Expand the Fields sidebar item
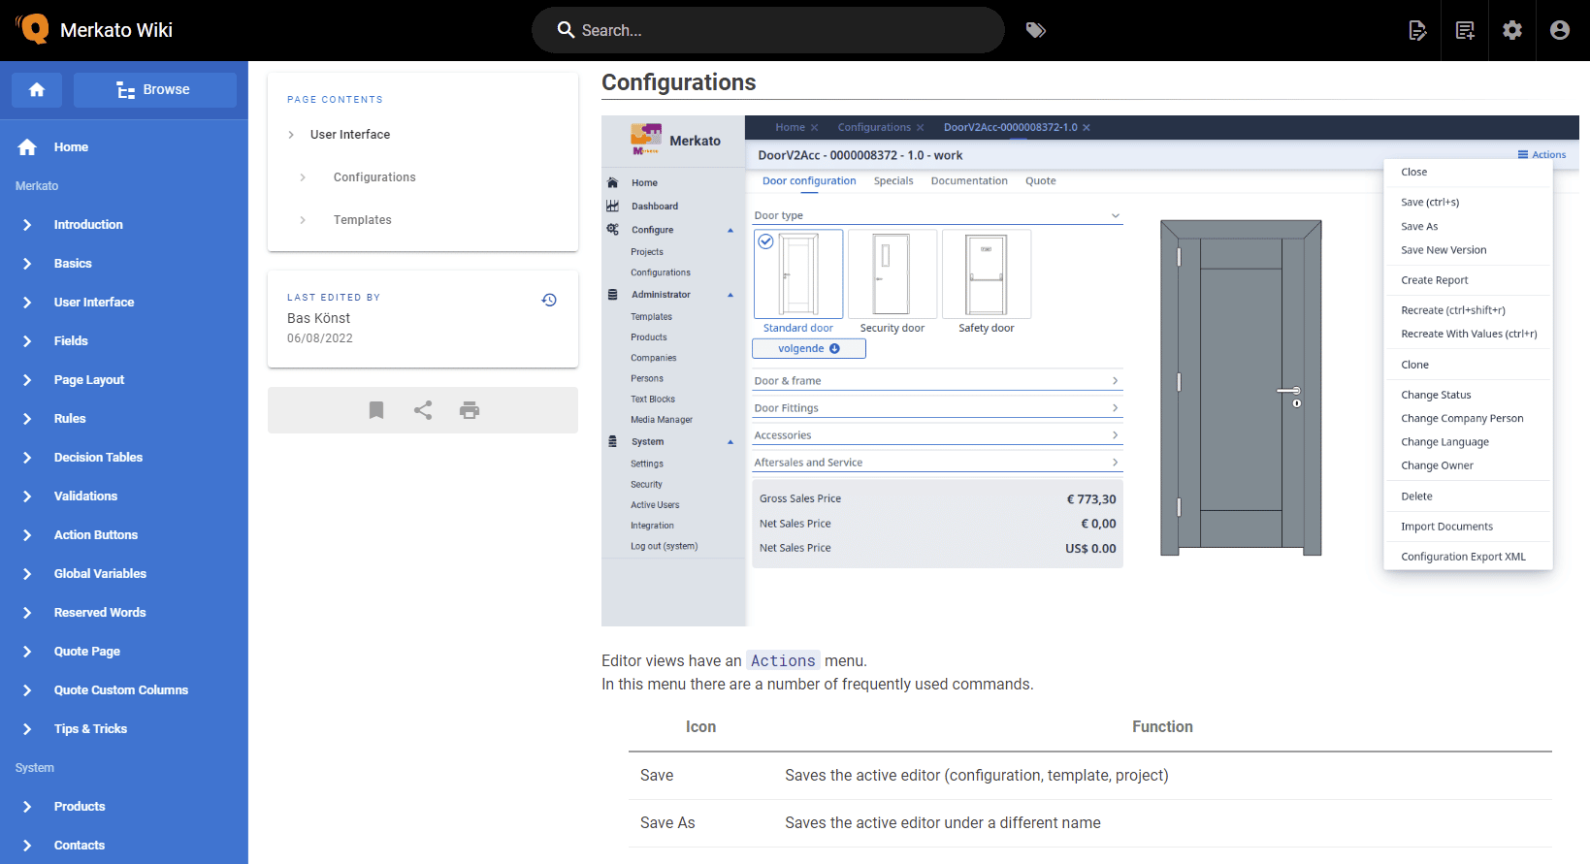Image resolution: width=1590 pixels, height=864 pixels. point(124,341)
